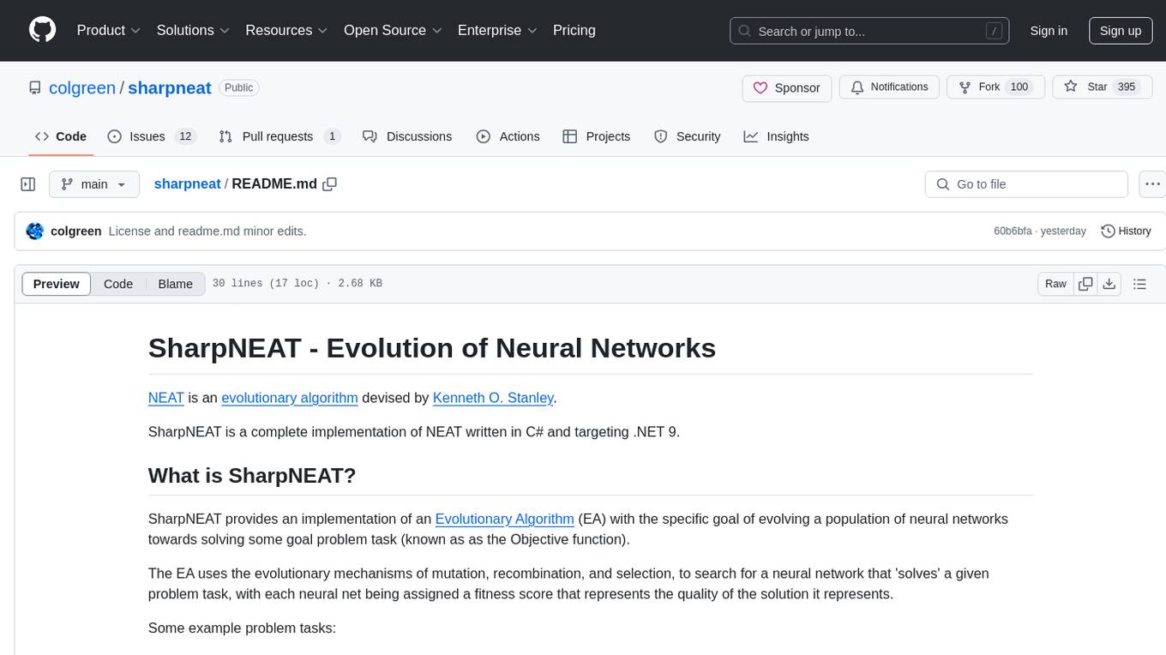Open the main branch selector dropdown
Image resolution: width=1166 pixels, height=655 pixels.
pyautogui.click(x=94, y=184)
